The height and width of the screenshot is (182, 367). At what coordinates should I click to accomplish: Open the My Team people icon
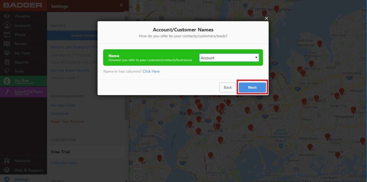coord(7,53)
